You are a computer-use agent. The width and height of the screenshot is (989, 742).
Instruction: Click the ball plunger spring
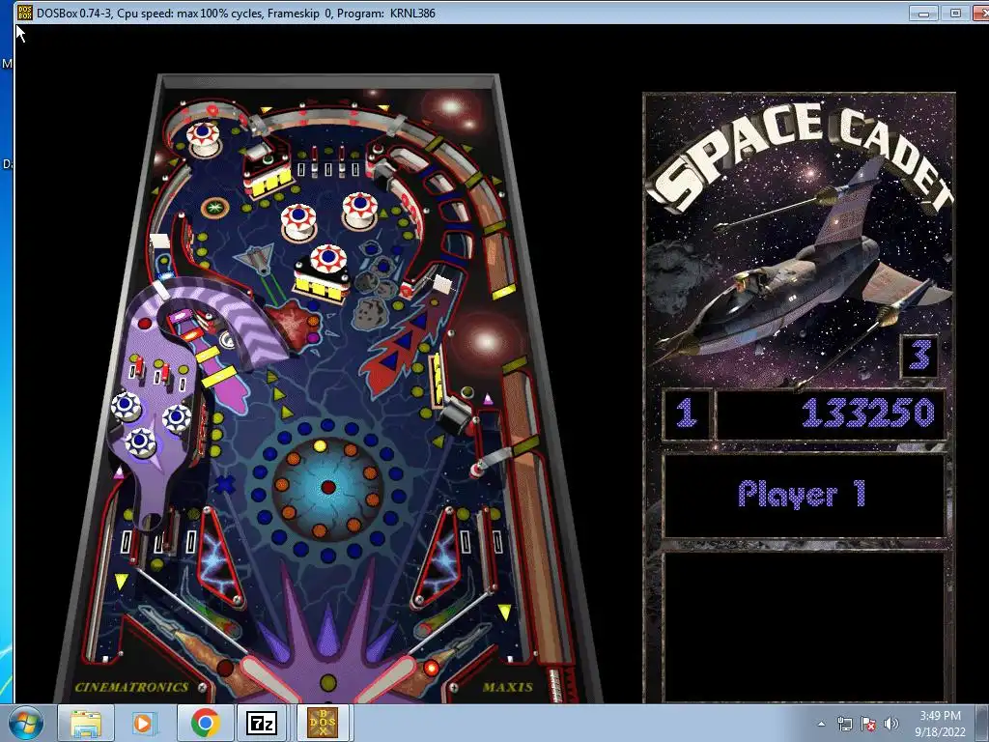pos(555,685)
